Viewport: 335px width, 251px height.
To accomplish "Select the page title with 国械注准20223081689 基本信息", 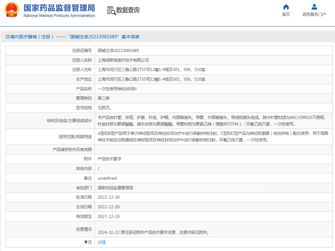I will coord(73,37).
